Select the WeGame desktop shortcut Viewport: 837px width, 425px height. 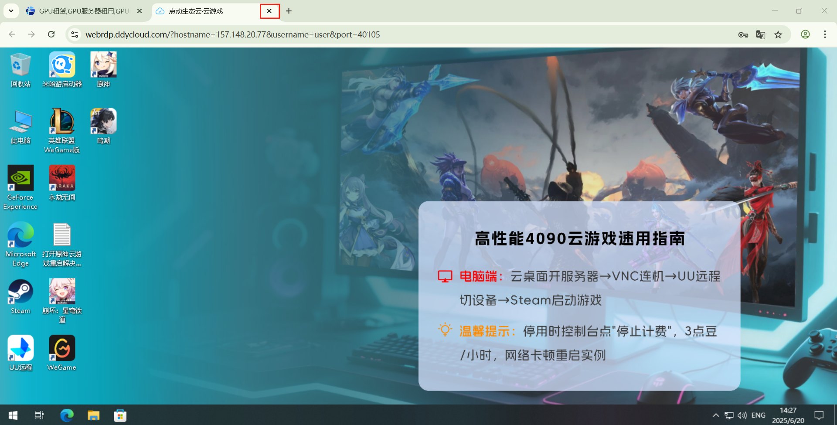pos(62,353)
